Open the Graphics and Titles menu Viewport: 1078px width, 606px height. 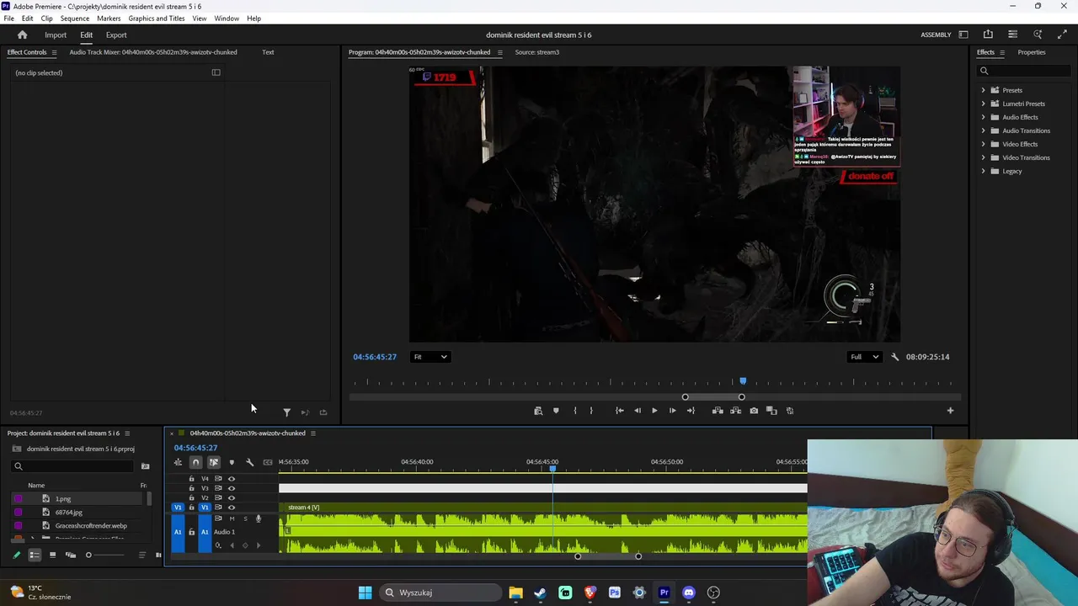(157, 19)
